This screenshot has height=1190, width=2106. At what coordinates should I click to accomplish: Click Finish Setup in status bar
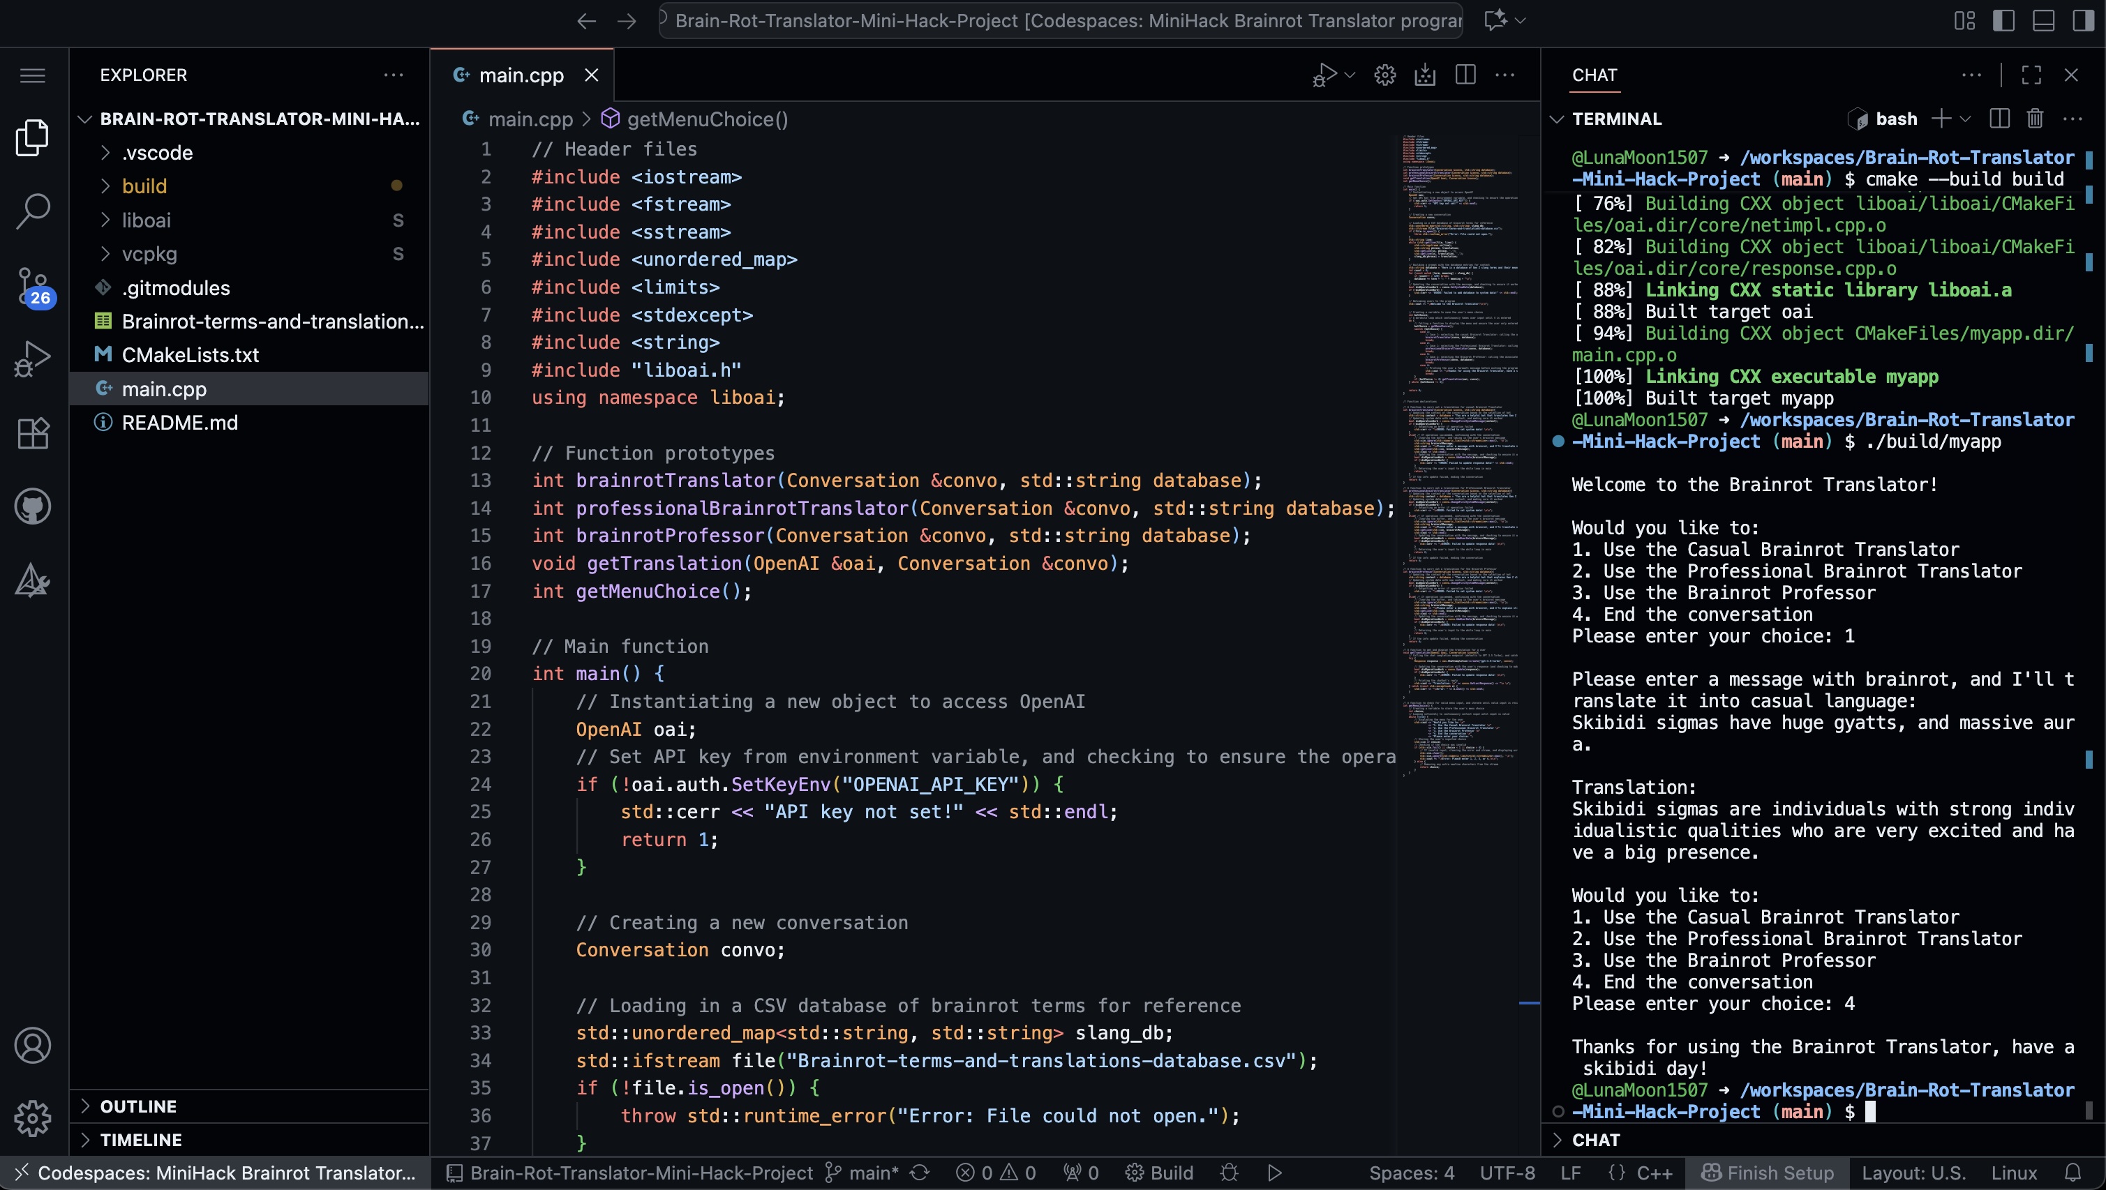pyautogui.click(x=1768, y=1173)
